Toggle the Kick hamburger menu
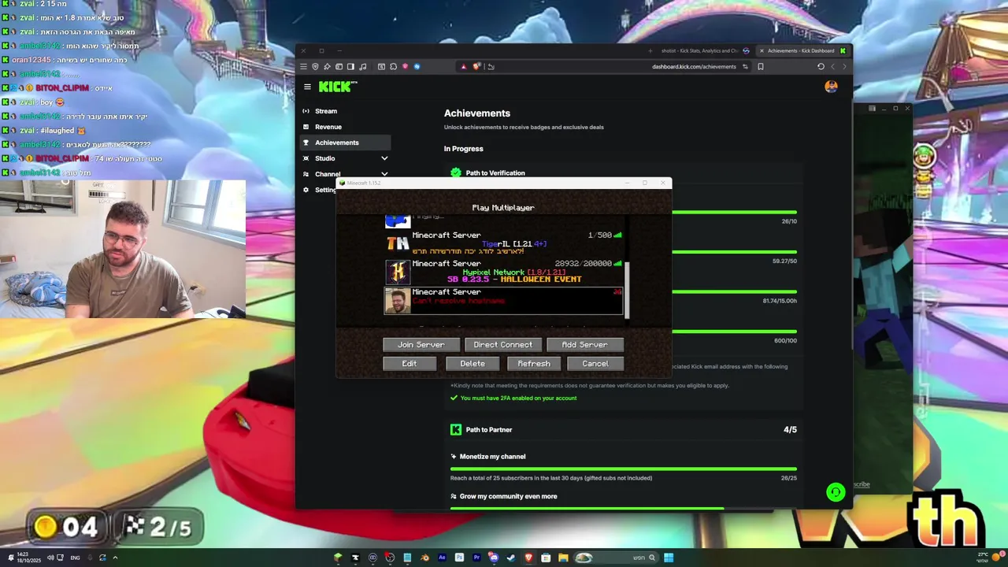This screenshot has height=567, width=1008. pos(307,87)
